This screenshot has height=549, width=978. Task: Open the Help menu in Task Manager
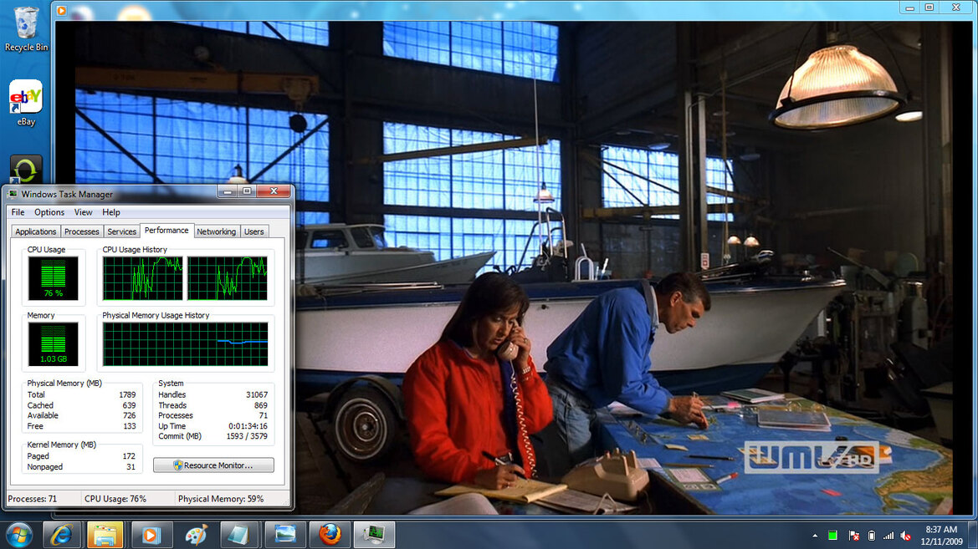tap(111, 212)
